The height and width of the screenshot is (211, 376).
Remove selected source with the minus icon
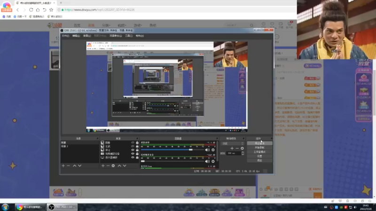coord(108,166)
